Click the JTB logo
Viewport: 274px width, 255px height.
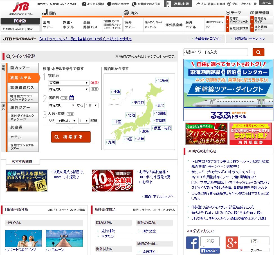click(x=21, y=7)
